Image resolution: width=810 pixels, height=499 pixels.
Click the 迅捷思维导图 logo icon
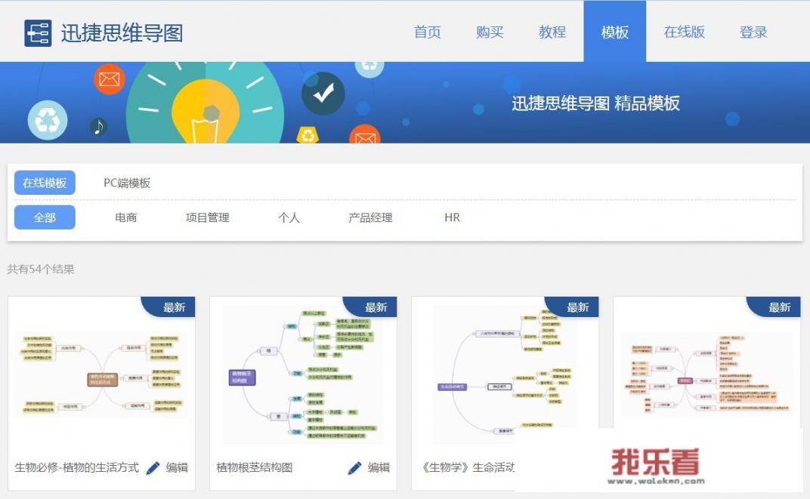click(38, 33)
